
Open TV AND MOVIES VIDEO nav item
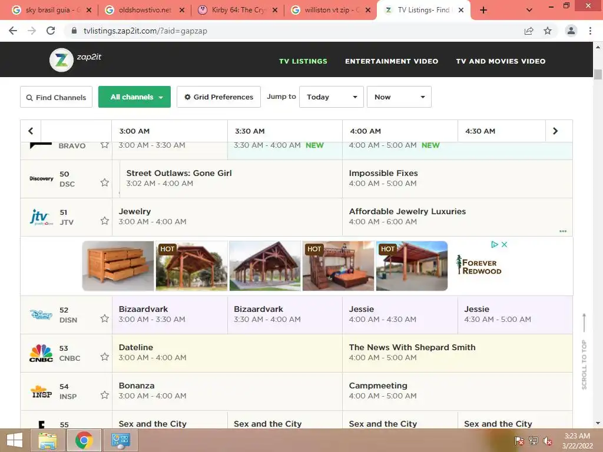coord(501,61)
